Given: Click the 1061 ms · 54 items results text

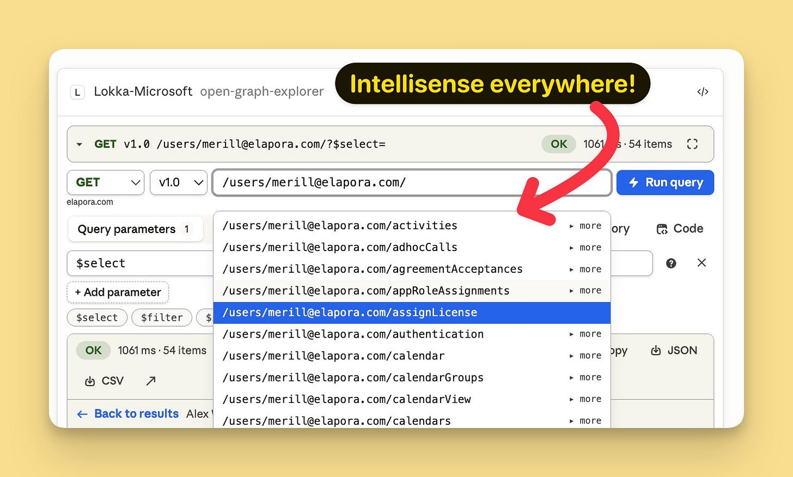Looking at the screenshot, I should (x=162, y=351).
